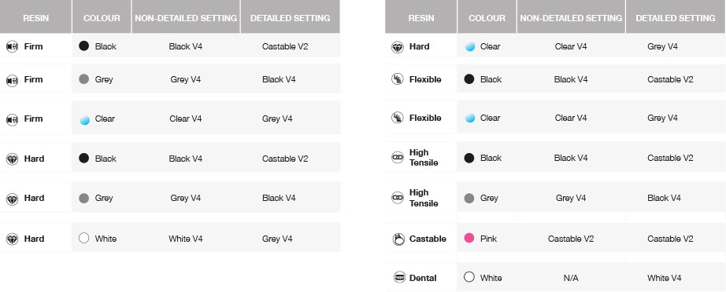The width and height of the screenshot is (726, 292).
Task: Click Castable V2 in the Firm Black row
Action: tap(285, 46)
